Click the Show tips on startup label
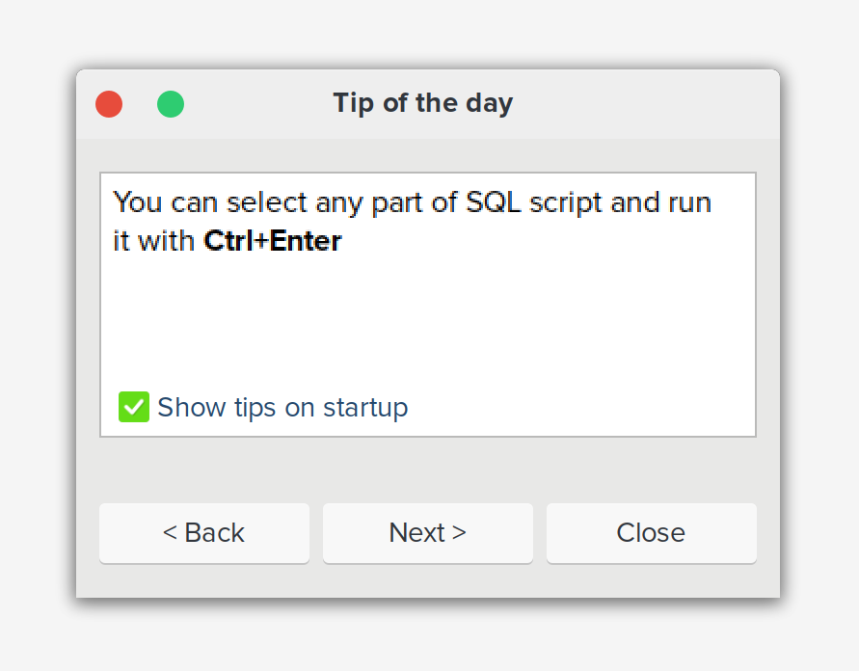Screen dimensions: 859x671 [x=282, y=407]
